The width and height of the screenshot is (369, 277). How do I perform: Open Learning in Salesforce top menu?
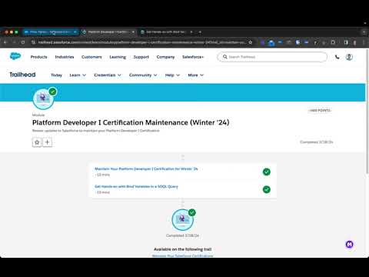[x=118, y=57]
